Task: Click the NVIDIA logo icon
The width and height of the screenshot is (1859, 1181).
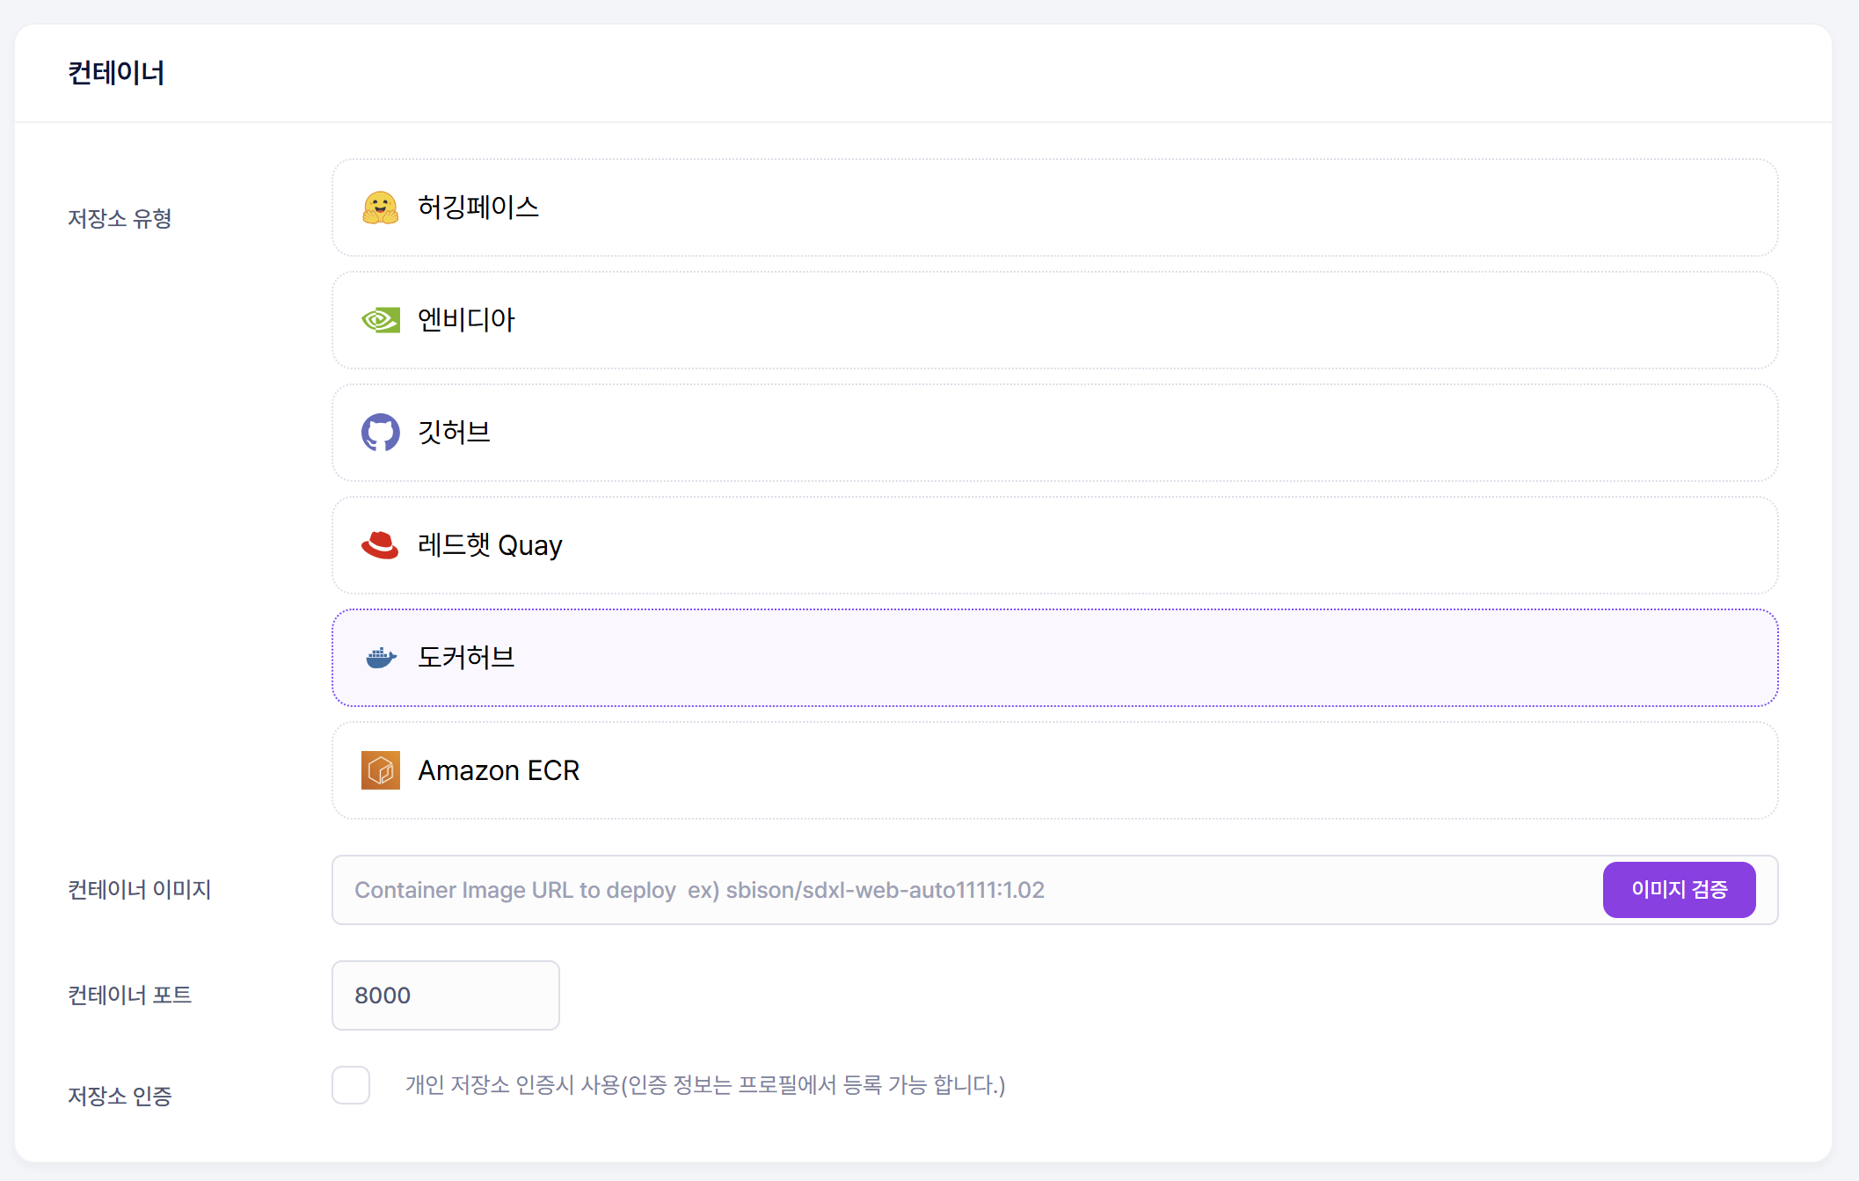Action: (x=380, y=320)
